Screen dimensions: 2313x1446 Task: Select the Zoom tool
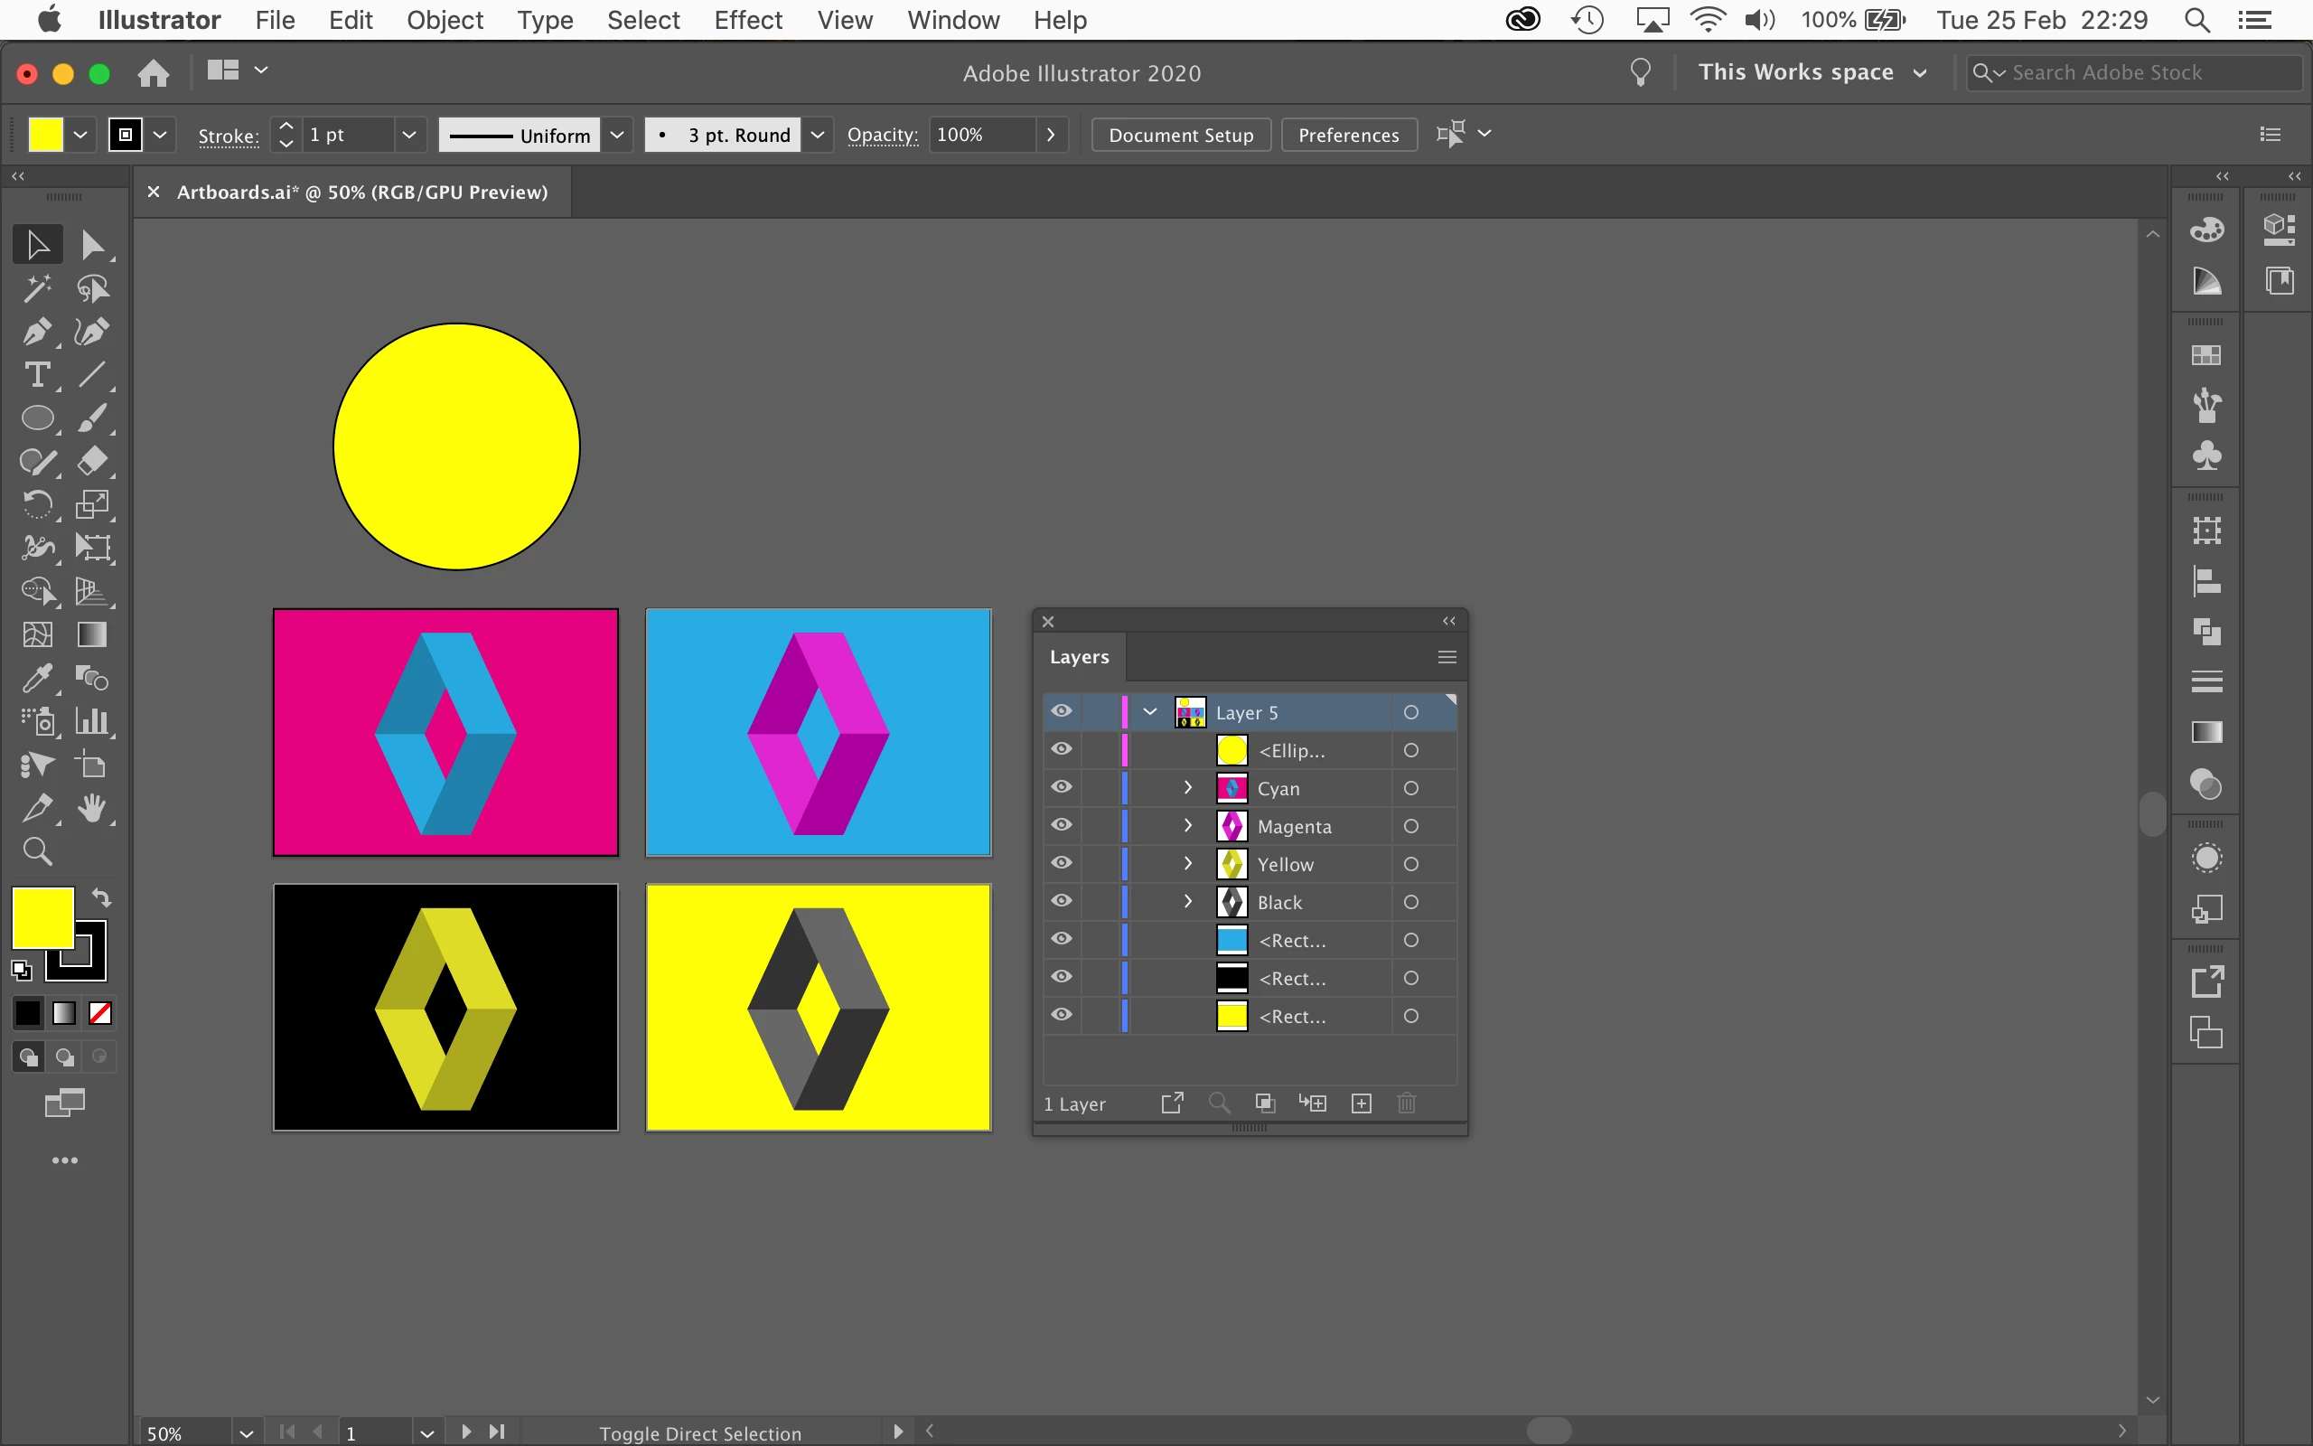[36, 851]
